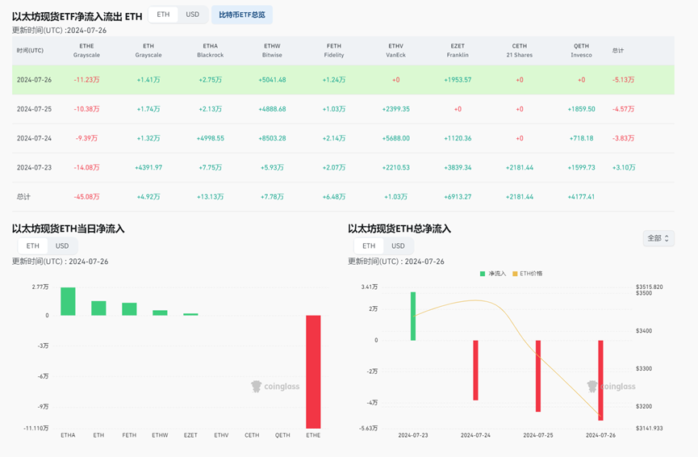Viewport: 698px width, 457px height.
Task: Click the ETHA Blackrock column header
Action: pos(210,51)
